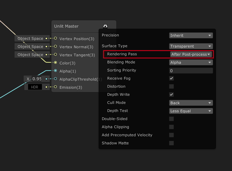The width and height of the screenshot is (232, 171).
Task: Click the Object Space label for Vertex Position
Action: pos(30,38)
